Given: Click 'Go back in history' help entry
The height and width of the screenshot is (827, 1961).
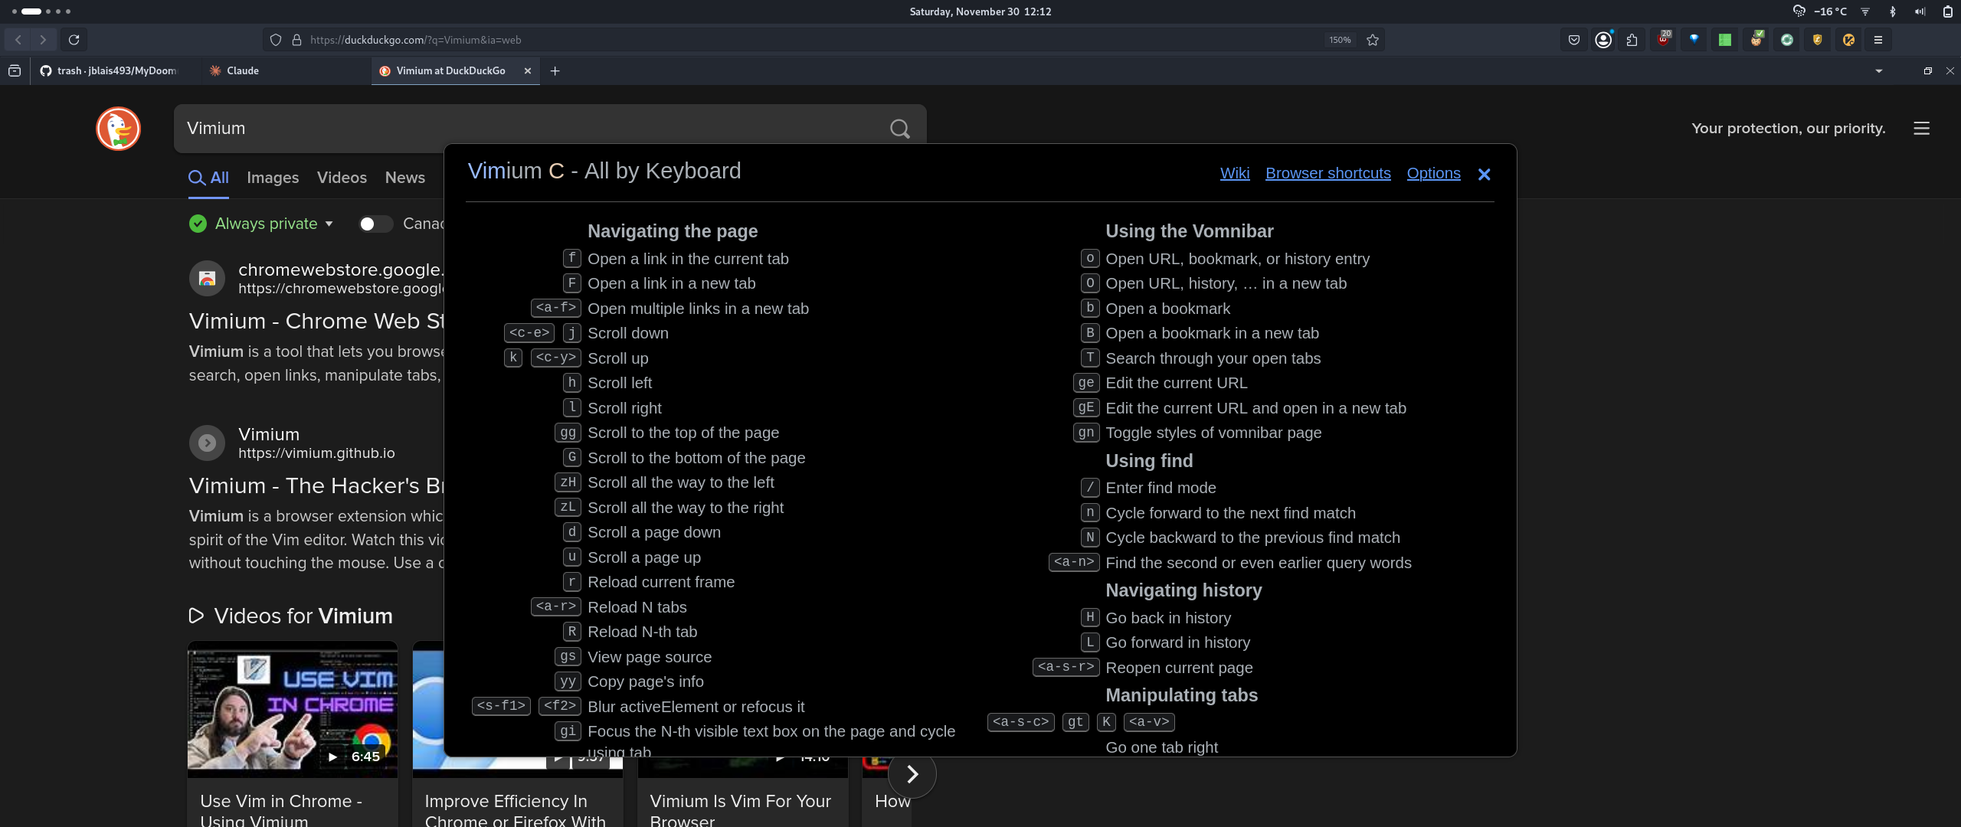Looking at the screenshot, I should point(1168,618).
